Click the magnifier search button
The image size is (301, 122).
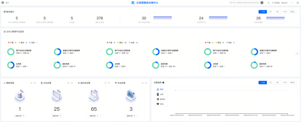(x=262, y=3)
